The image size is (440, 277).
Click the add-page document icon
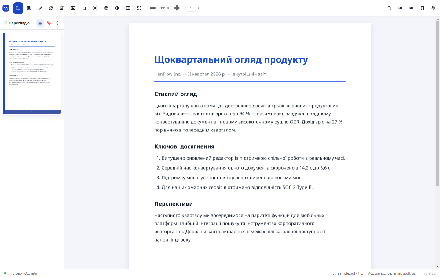(x=62, y=8)
